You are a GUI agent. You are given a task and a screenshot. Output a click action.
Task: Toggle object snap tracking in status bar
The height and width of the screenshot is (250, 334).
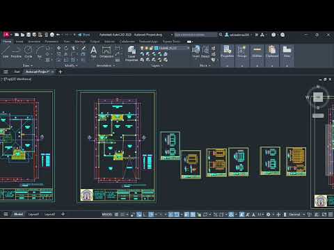coord(170,215)
